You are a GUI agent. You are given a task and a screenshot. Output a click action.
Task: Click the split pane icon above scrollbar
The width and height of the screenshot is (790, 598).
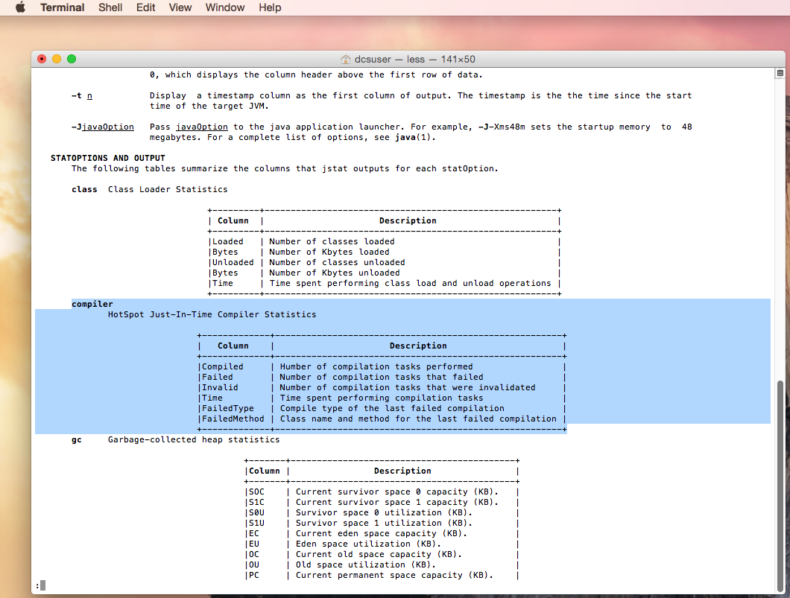(x=780, y=74)
